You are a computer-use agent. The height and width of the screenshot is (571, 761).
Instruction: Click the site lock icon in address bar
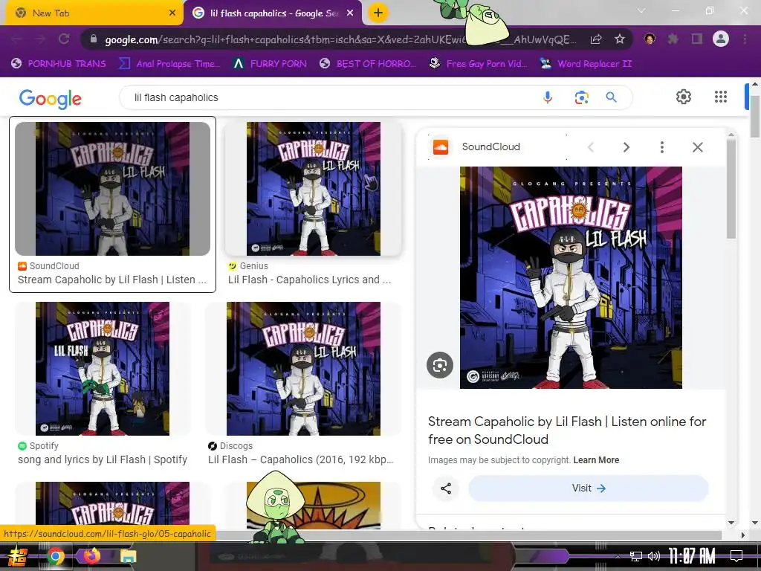click(94, 39)
